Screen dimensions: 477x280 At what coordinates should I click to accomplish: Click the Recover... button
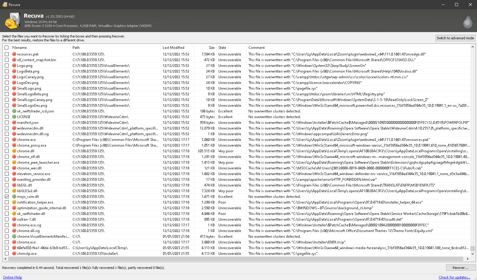click(460, 268)
